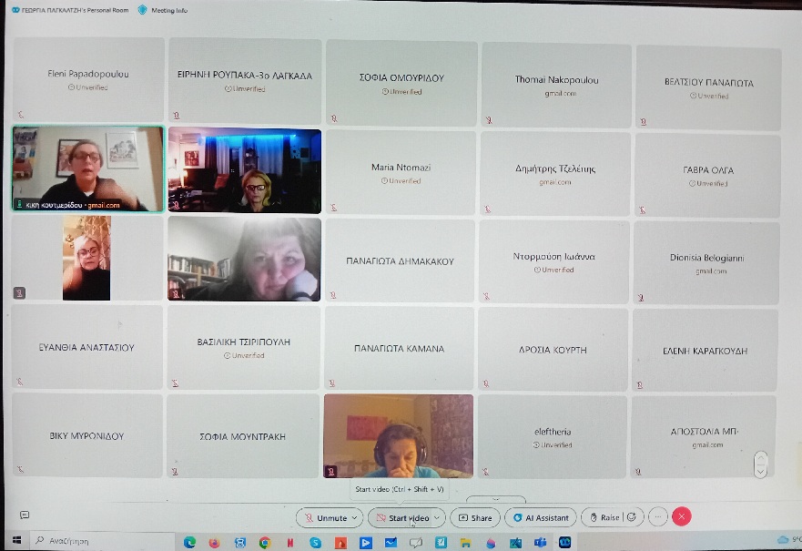
Task: Open the Meeting Info link
Action: point(169,10)
